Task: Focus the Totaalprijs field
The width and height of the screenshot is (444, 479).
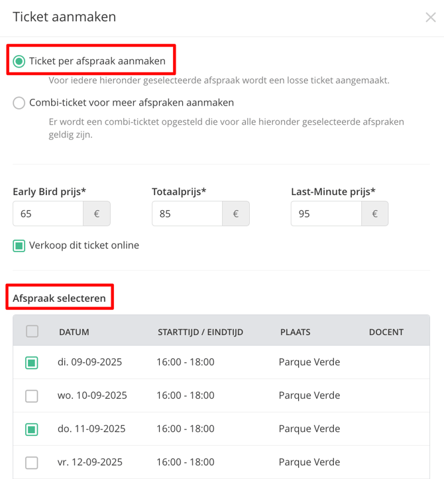Action: [187, 214]
